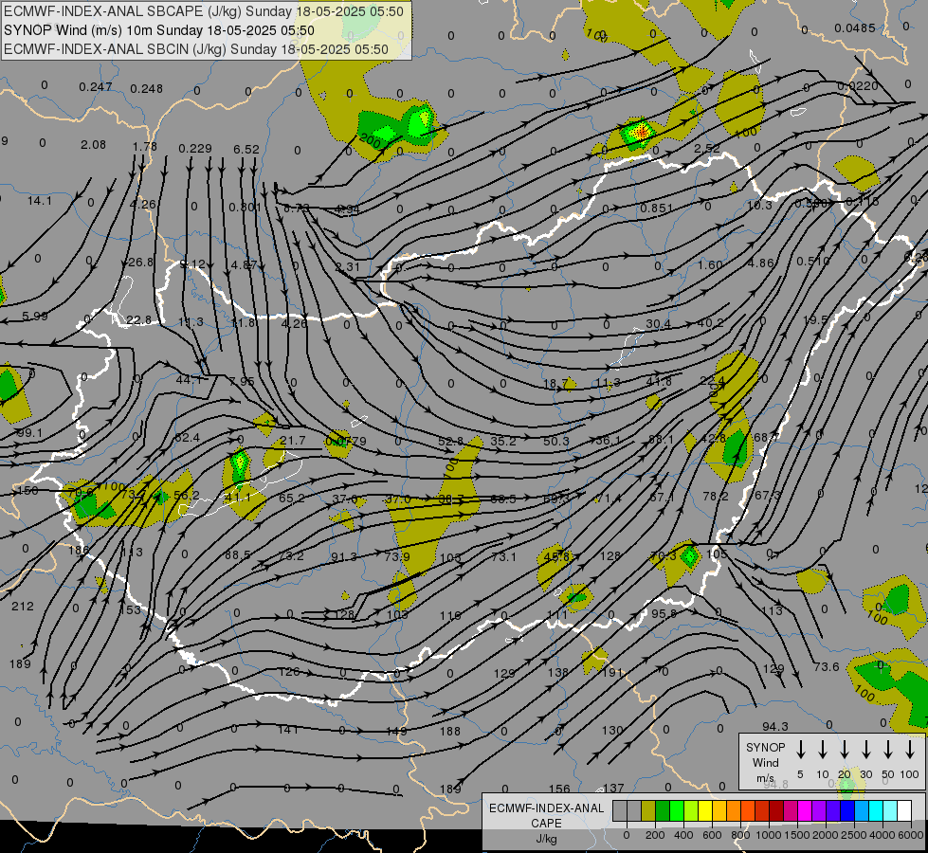Select the bright magenta CAPE legend swatch
This screenshot has height=853, width=928.
(805, 811)
